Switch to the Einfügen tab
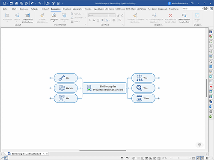 24,9
